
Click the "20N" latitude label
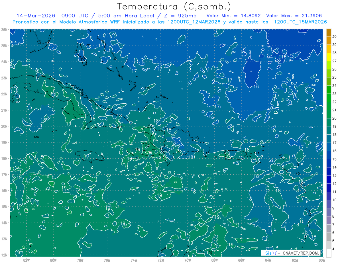4,126
